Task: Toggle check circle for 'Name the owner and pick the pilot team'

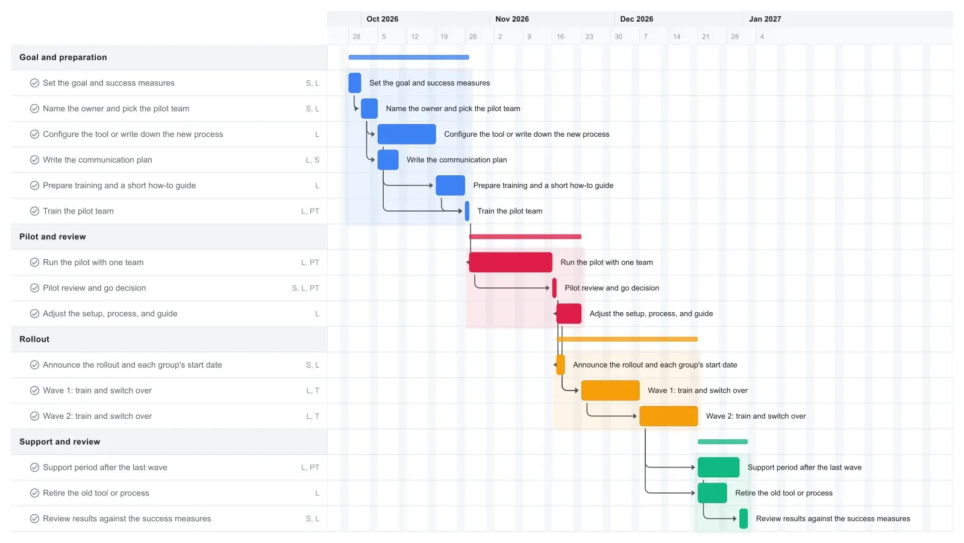Action: click(35, 109)
